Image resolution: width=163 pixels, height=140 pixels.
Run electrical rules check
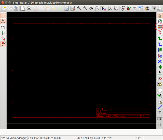tap(129, 8)
